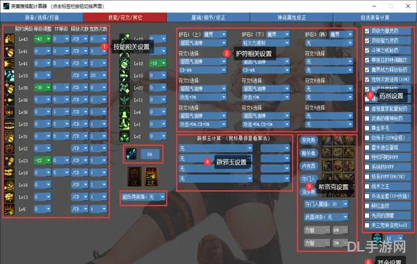Screen dimensions: 417x264
Task: Click the Lv18 skill icon
Action: click(9, 173)
